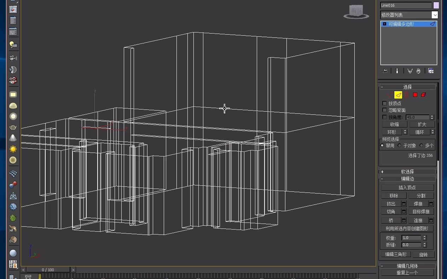Select the red Polygon sub-object icon
This screenshot has width=447, height=279.
[x=415, y=95]
